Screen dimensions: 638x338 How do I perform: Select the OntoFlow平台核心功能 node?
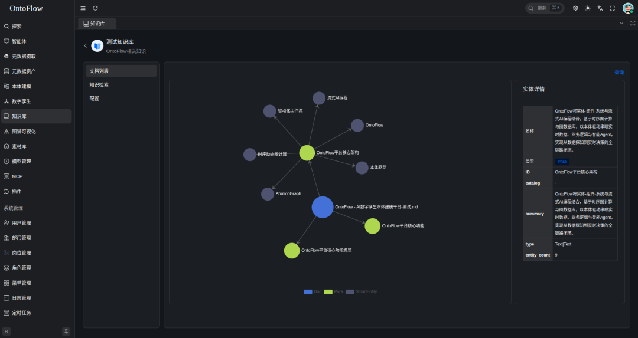tap(372, 226)
